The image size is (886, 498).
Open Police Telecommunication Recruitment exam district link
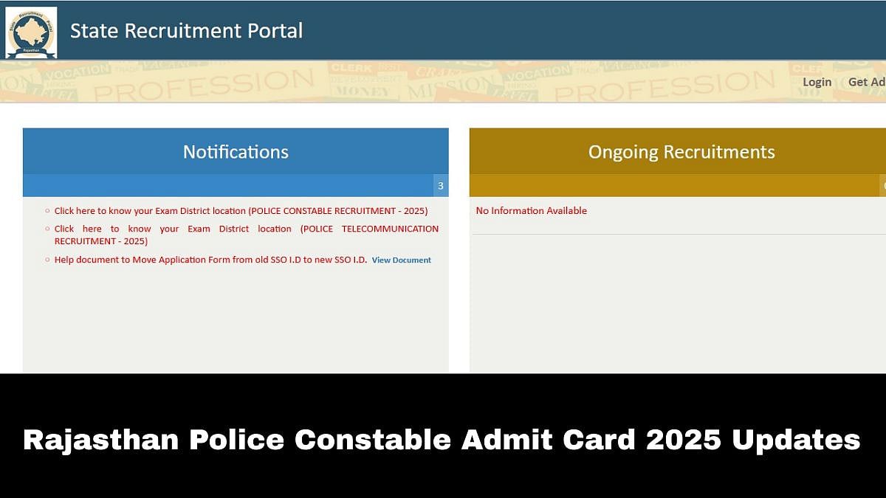click(246, 235)
